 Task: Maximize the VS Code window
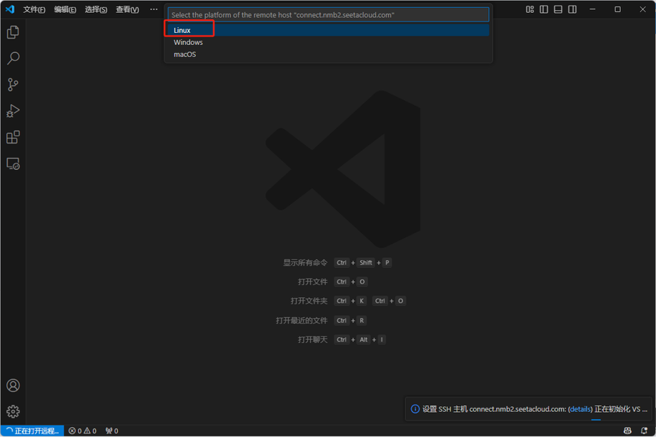617,9
